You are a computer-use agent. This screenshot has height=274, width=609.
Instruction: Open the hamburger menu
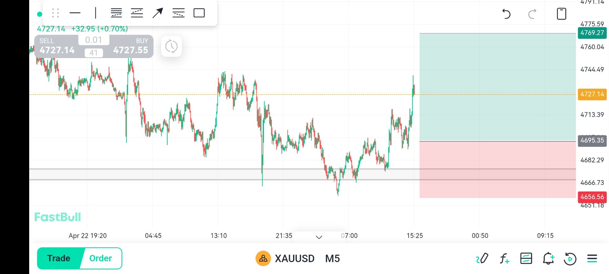pos(592,258)
